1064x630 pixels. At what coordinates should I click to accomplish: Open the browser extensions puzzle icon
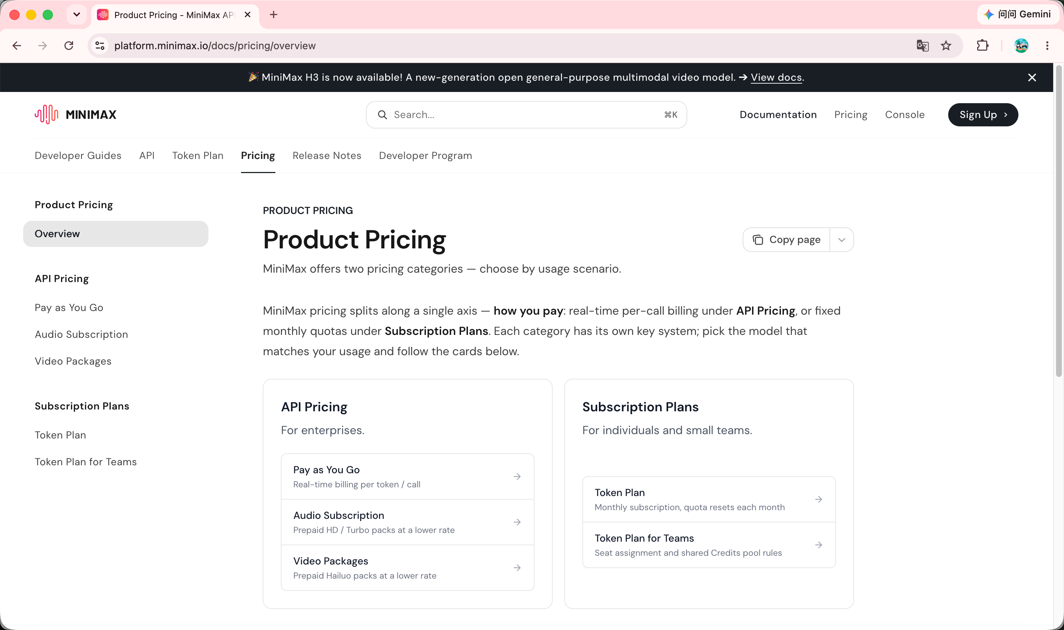tap(983, 45)
